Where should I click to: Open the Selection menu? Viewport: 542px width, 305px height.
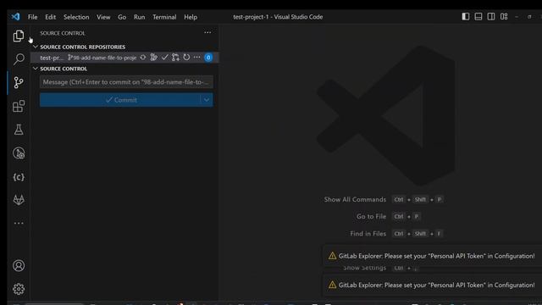tap(76, 17)
